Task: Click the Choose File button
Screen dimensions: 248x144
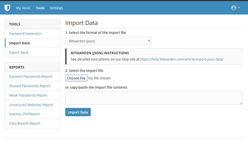Action: (76, 78)
